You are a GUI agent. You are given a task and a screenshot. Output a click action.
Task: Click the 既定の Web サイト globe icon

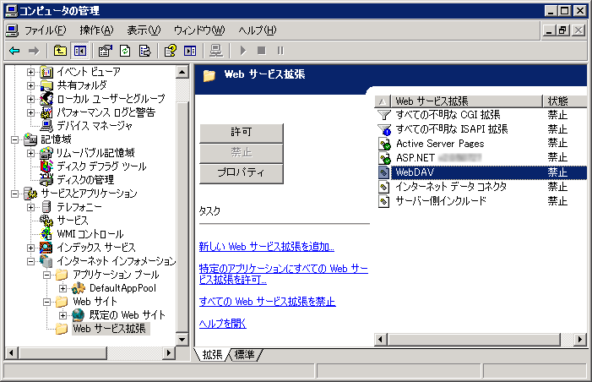[79, 314]
